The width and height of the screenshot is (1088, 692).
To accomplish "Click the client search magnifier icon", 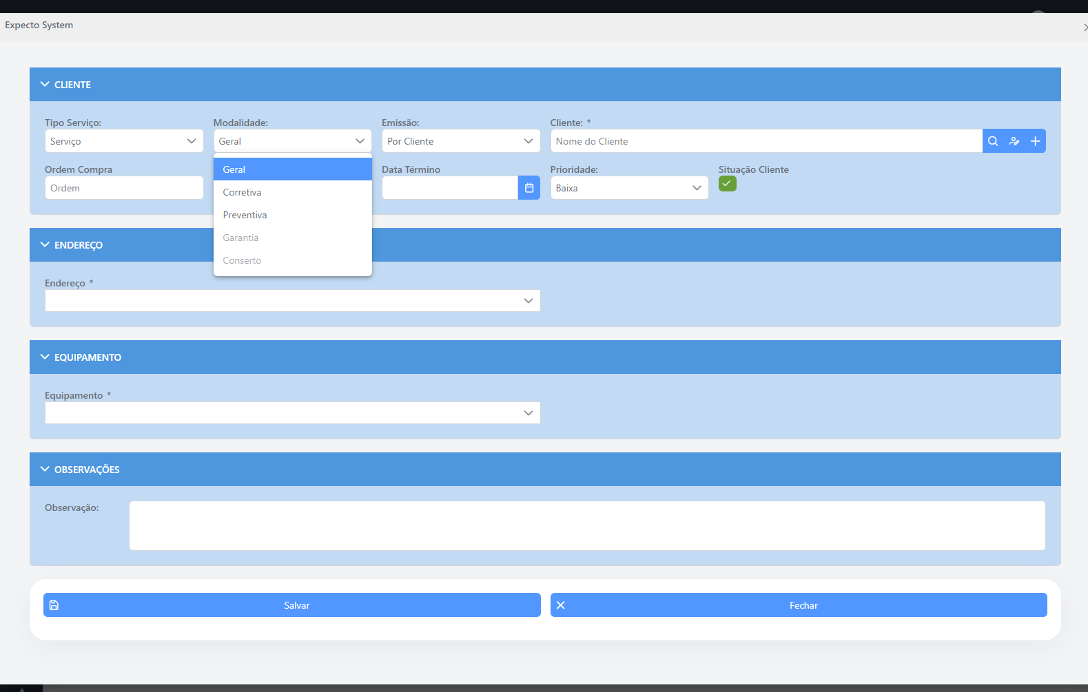I will [993, 141].
